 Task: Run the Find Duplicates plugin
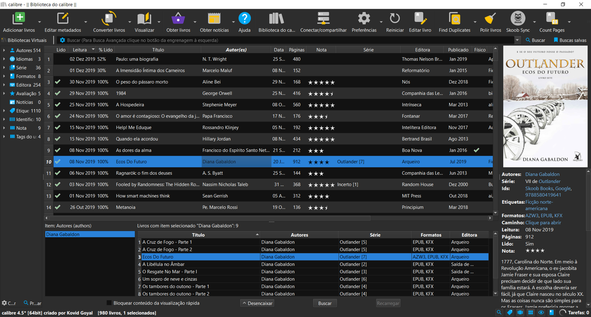(454, 19)
